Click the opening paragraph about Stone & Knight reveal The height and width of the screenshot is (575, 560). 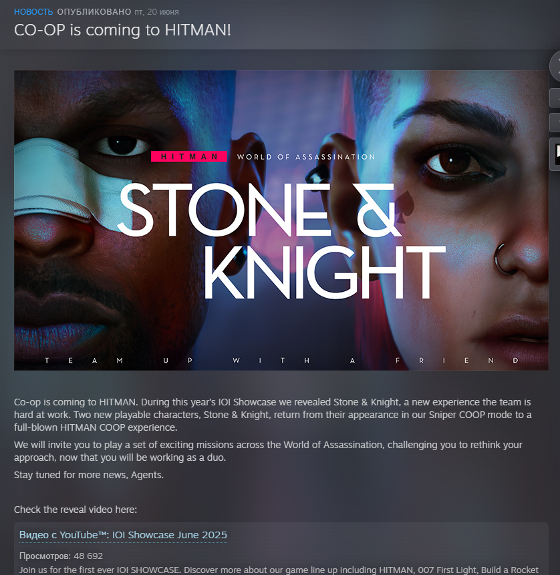pos(273,415)
